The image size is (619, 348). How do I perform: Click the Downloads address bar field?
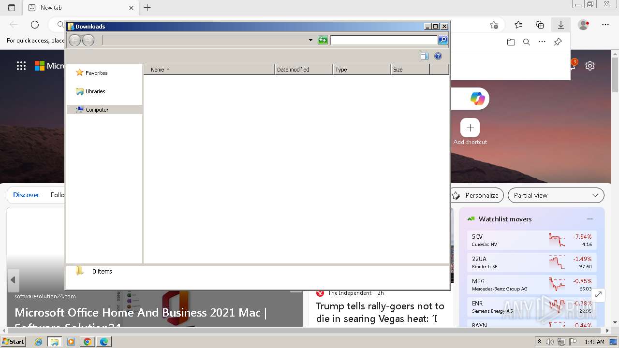(205, 40)
